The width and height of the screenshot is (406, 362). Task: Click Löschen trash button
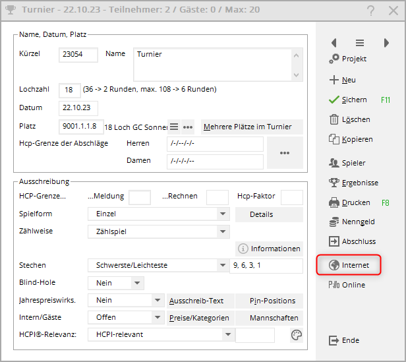349,119
